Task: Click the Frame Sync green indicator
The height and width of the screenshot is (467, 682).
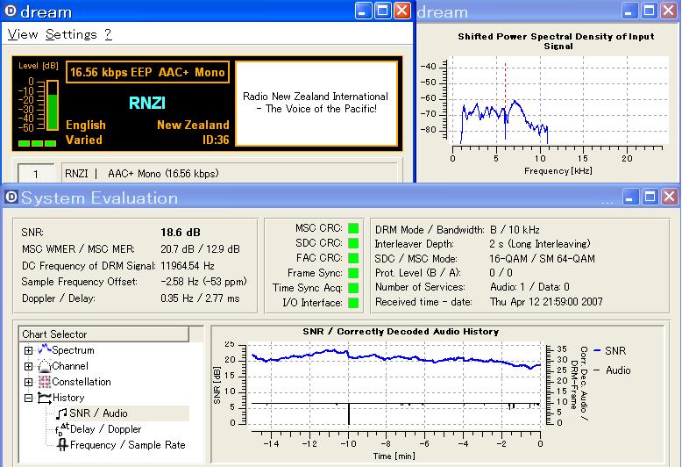Action: (x=353, y=273)
